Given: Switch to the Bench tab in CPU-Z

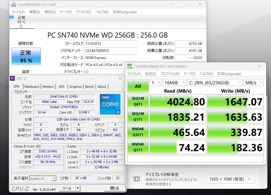Looking at the screenshot, I should click(x=89, y=87).
